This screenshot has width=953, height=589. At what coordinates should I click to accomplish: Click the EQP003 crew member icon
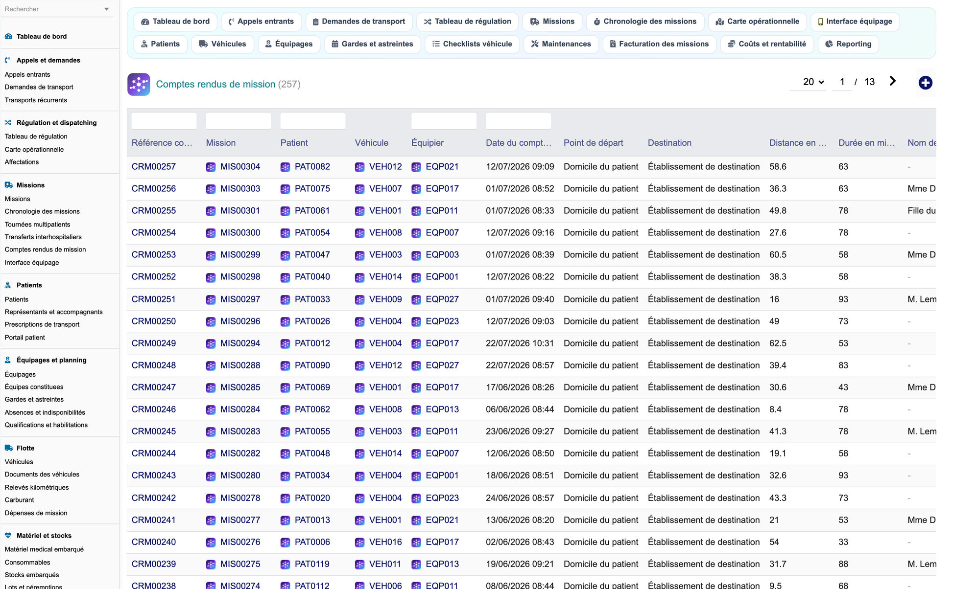click(416, 255)
